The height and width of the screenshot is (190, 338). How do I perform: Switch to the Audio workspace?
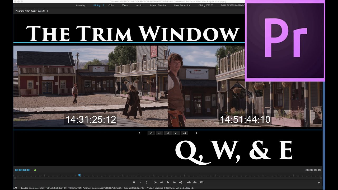pos(139,5)
